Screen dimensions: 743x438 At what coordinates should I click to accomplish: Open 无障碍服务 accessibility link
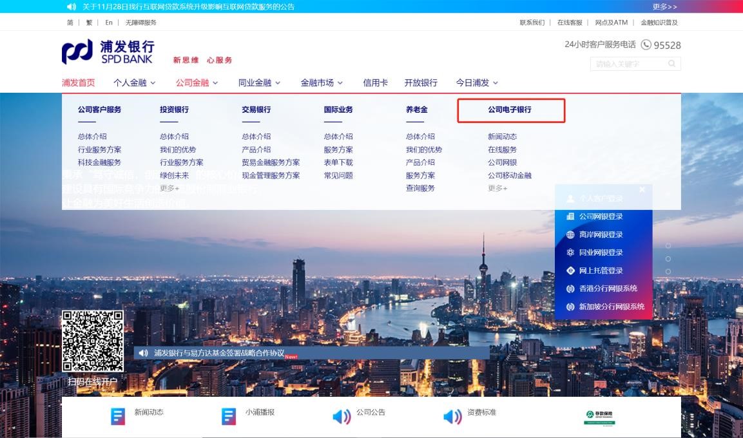(140, 23)
